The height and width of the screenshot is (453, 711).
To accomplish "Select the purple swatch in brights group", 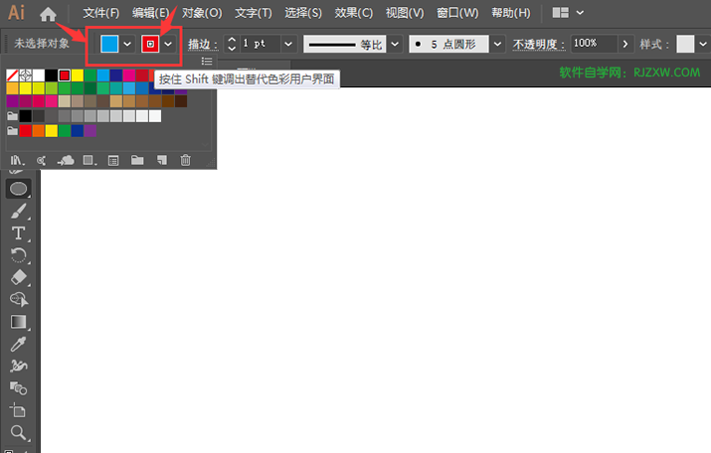I will [x=90, y=131].
